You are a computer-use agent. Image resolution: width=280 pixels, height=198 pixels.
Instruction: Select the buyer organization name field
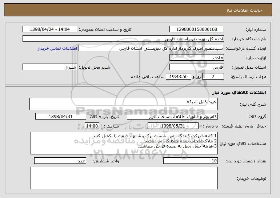click(x=123, y=39)
